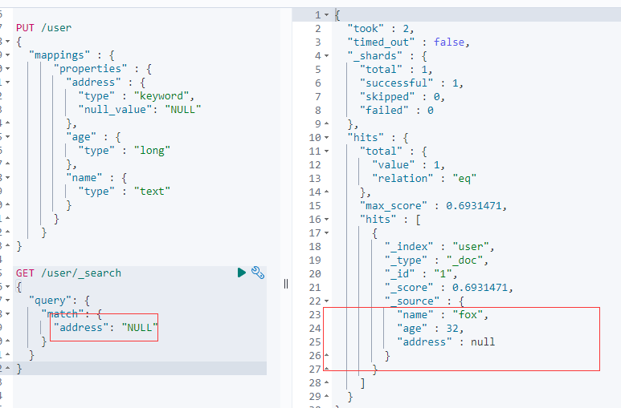The width and height of the screenshot is (621, 408).
Task: Open the wrench request options menu
Action: (258, 273)
